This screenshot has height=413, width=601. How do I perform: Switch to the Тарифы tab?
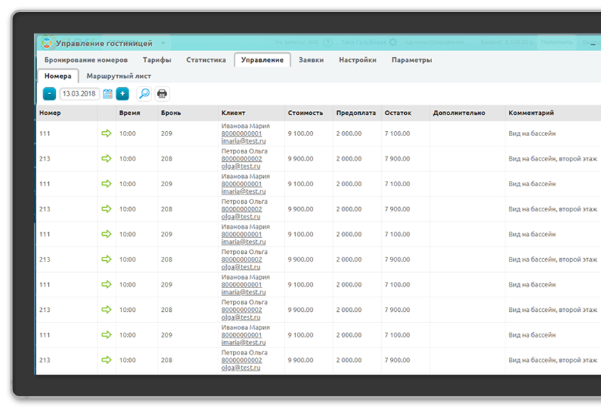pyautogui.click(x=157, y=60)
